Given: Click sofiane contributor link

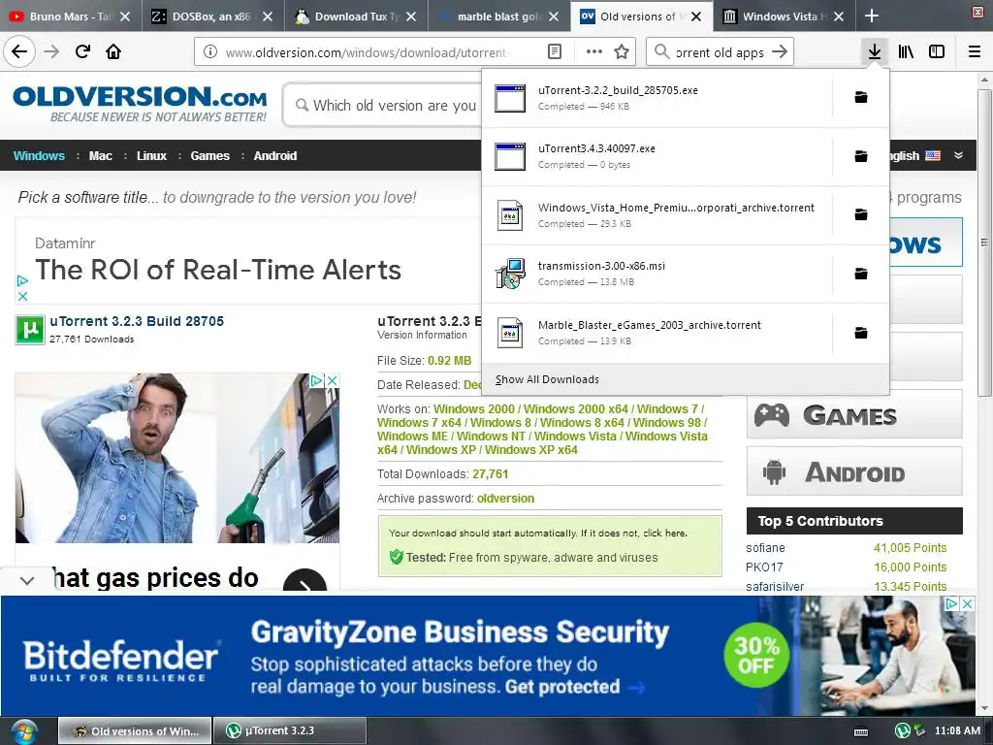Looking at the screenshot, I should point(765,548).
